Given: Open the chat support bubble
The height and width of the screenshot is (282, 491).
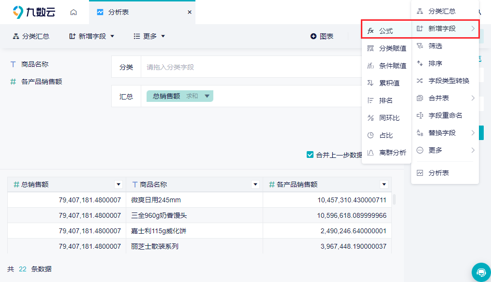Looking at the screenshot, I should click(x=481, y=272).
